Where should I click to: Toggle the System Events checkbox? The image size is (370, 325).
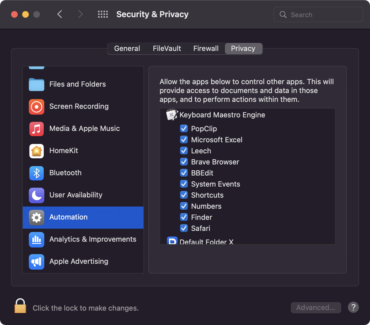pos(184,184)
